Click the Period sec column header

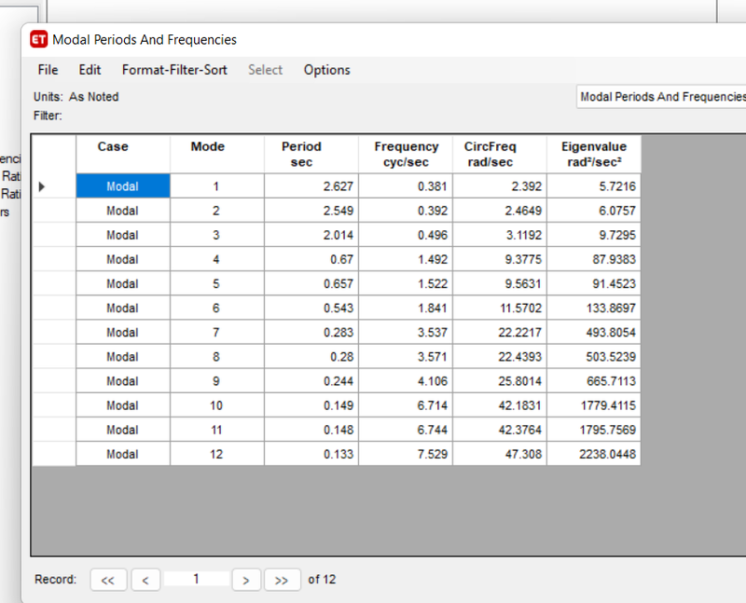(x=311, y=154)
